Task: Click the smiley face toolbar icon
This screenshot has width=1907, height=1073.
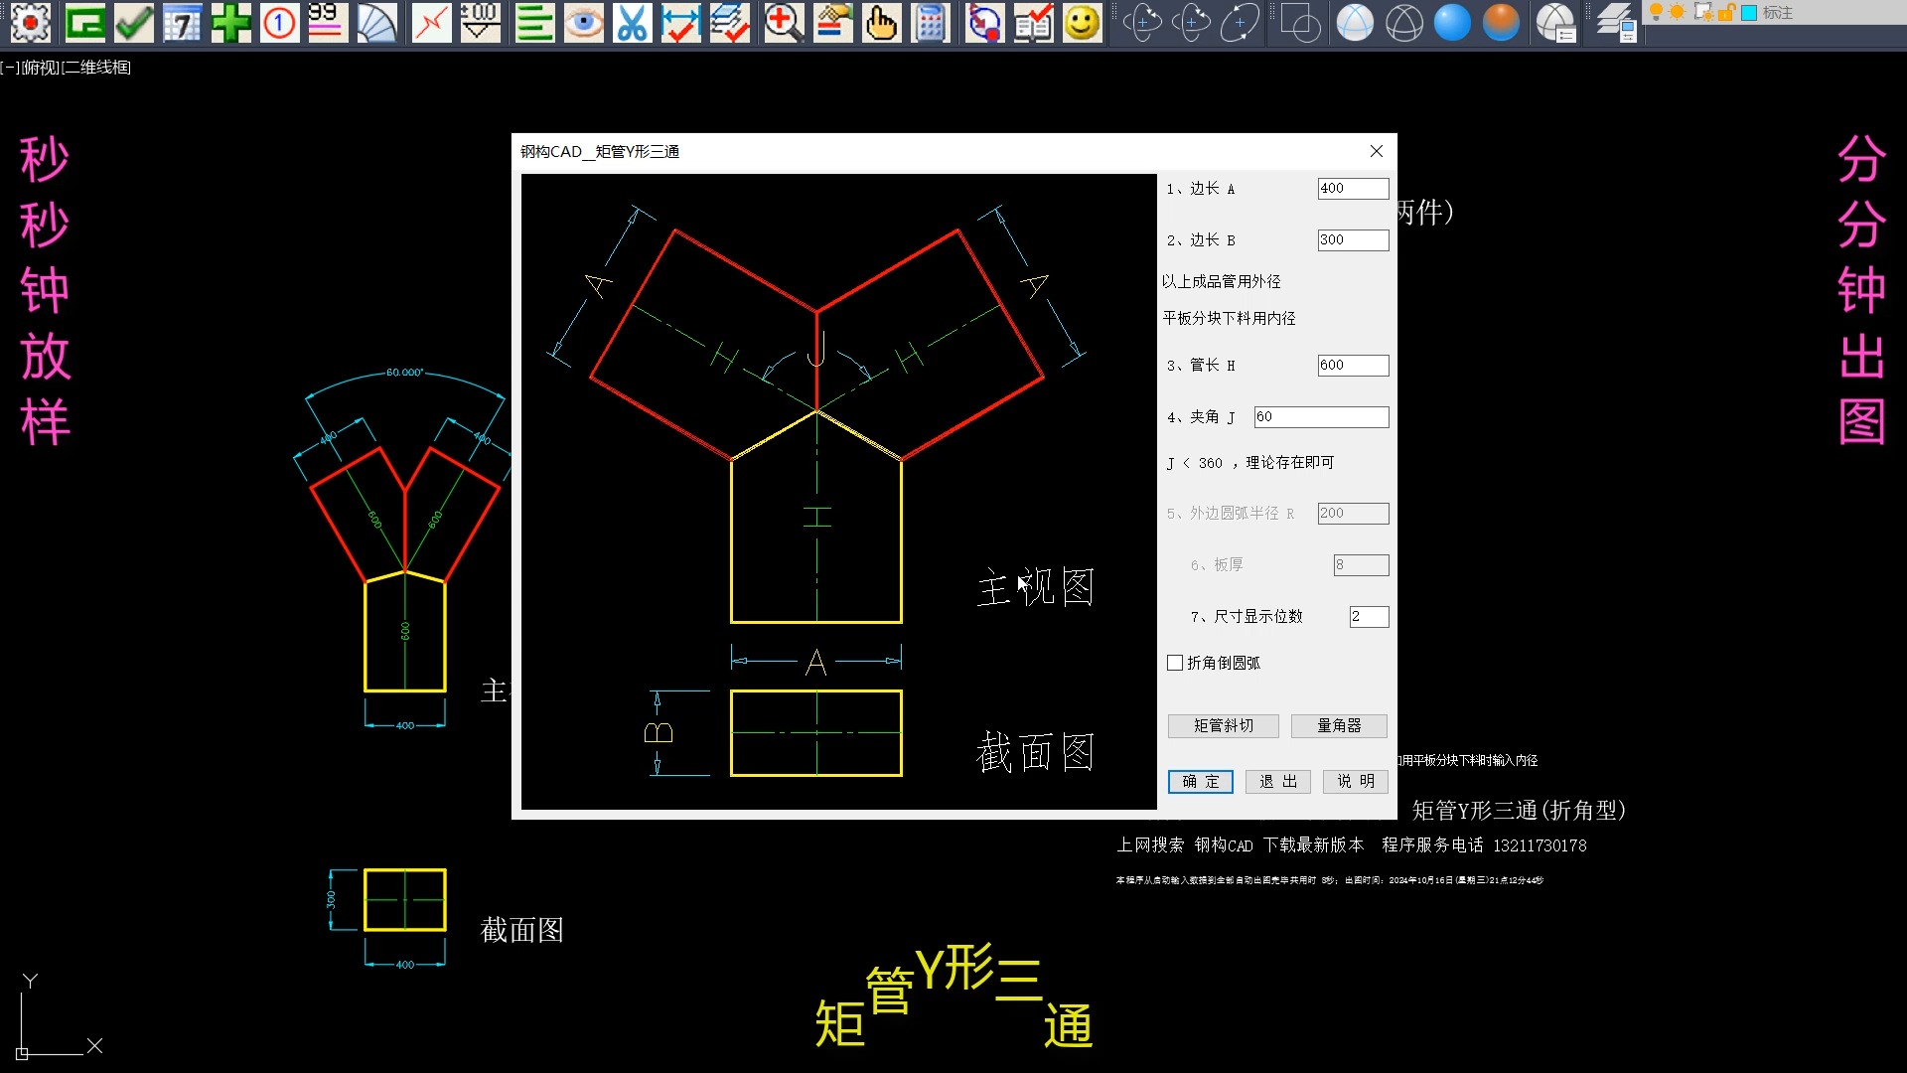Action: tap(1082, 23)
